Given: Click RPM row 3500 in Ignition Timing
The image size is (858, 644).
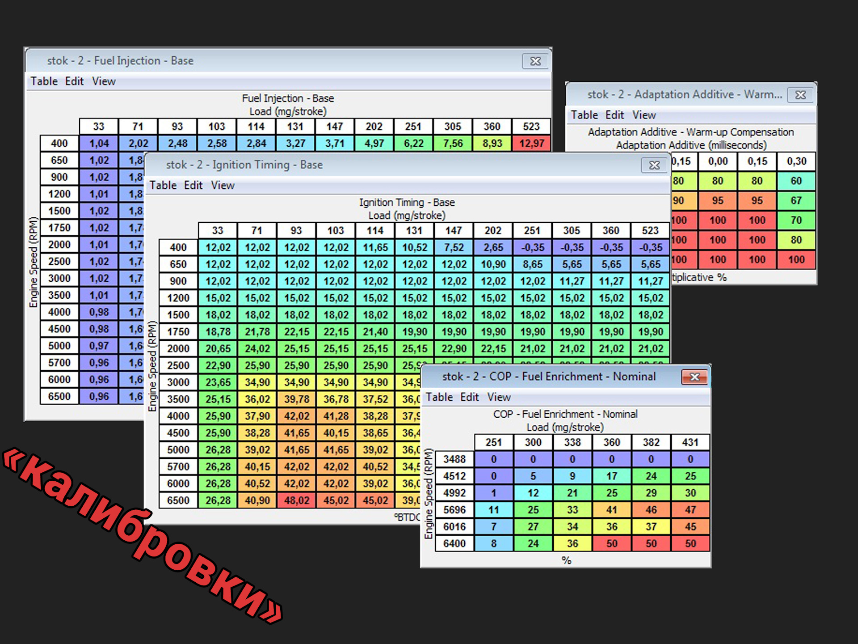Looking at the screenshot, I should tap(178, 399).
